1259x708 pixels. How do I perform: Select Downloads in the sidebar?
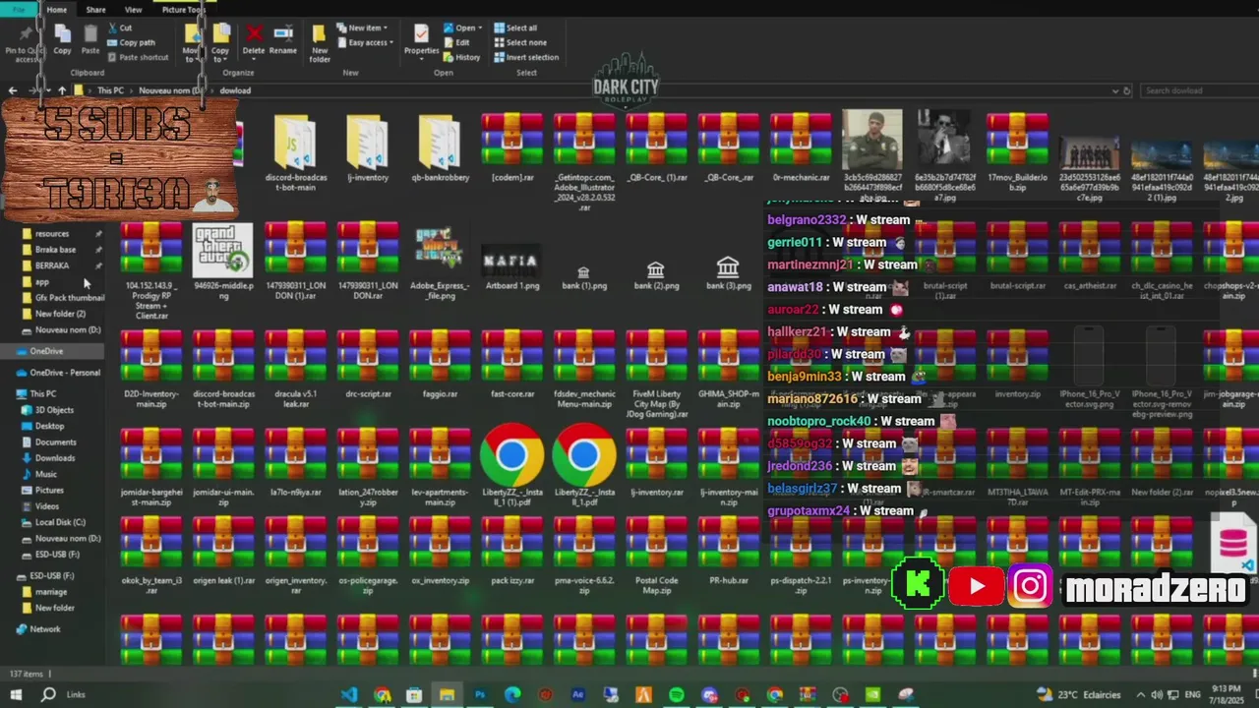[x=55, y=458]
